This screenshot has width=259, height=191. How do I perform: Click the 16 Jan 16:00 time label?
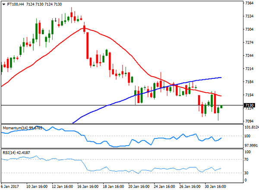tap(88, 187)
